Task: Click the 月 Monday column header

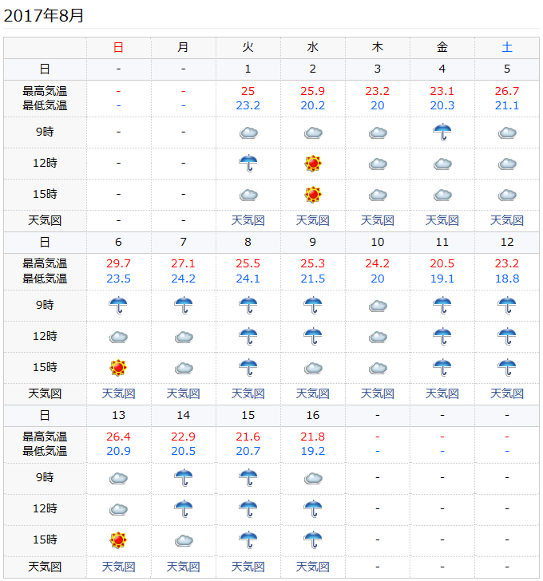Action: 184,47
